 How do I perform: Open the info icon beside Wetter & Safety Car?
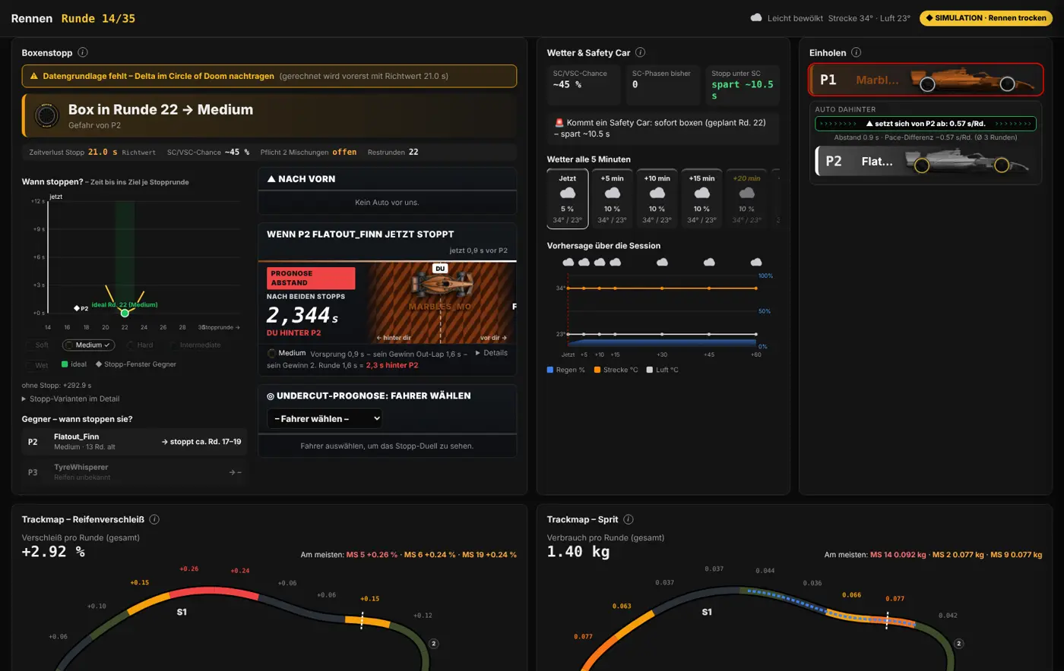(x=640, y=52)
